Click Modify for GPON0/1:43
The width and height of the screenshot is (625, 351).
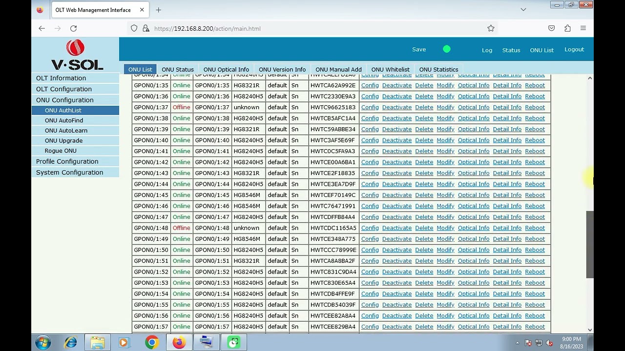[445, 173]
